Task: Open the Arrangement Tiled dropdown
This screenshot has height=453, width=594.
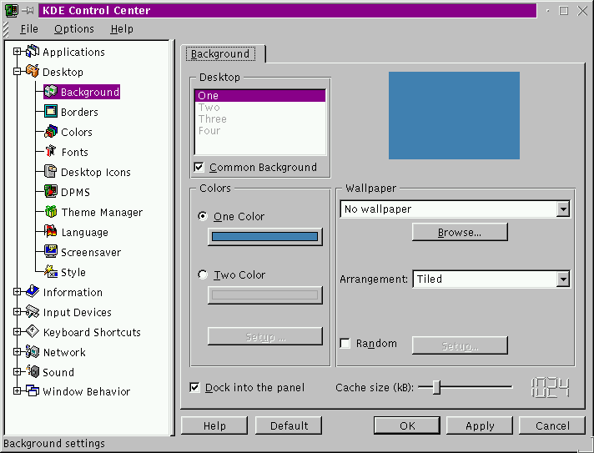Action: pos(563,279)
